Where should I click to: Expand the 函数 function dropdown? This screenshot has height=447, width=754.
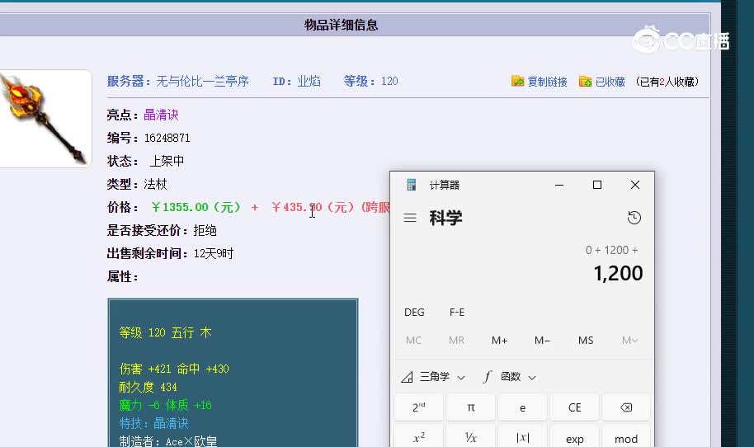click(510, 377)
